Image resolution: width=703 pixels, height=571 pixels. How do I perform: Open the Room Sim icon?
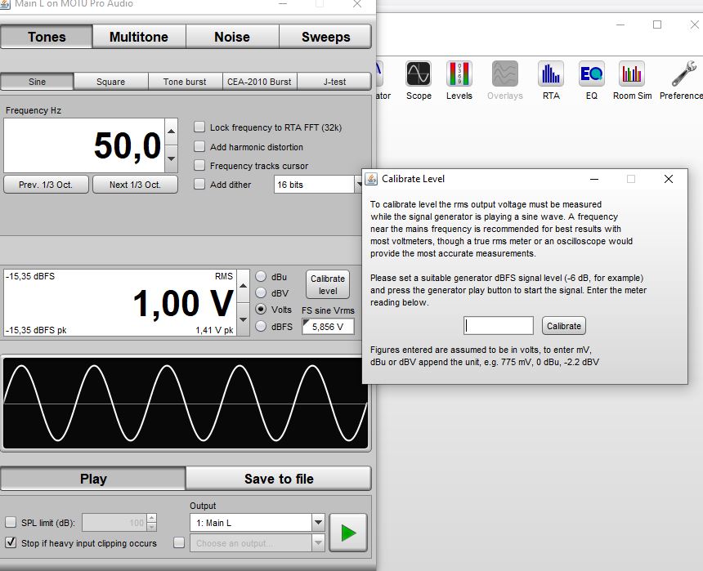click(x=632, y=75)
